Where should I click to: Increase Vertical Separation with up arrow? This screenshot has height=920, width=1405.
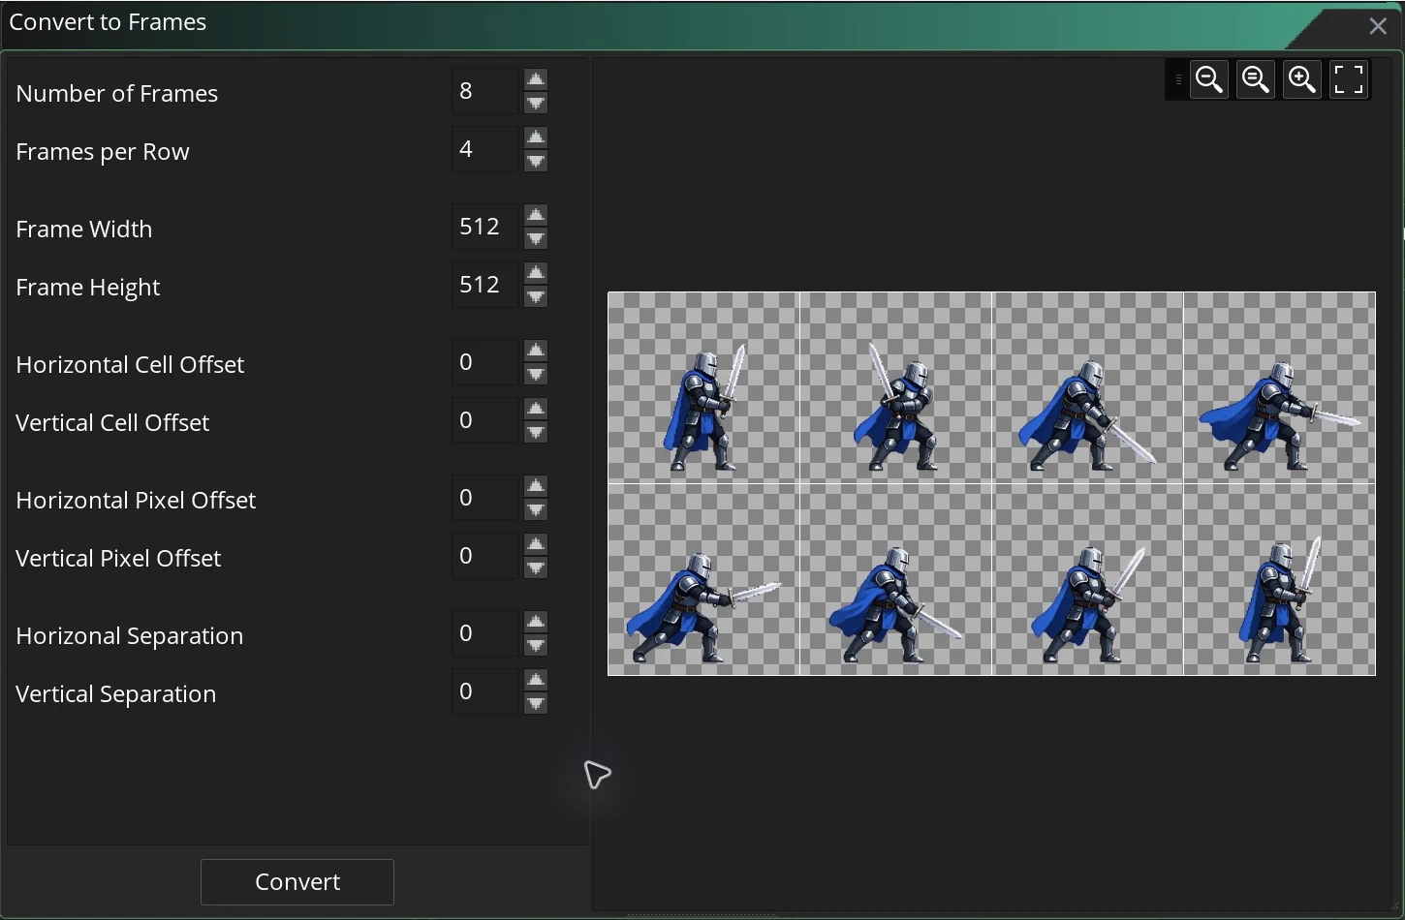pyautogui.click(x=536, y=680)
